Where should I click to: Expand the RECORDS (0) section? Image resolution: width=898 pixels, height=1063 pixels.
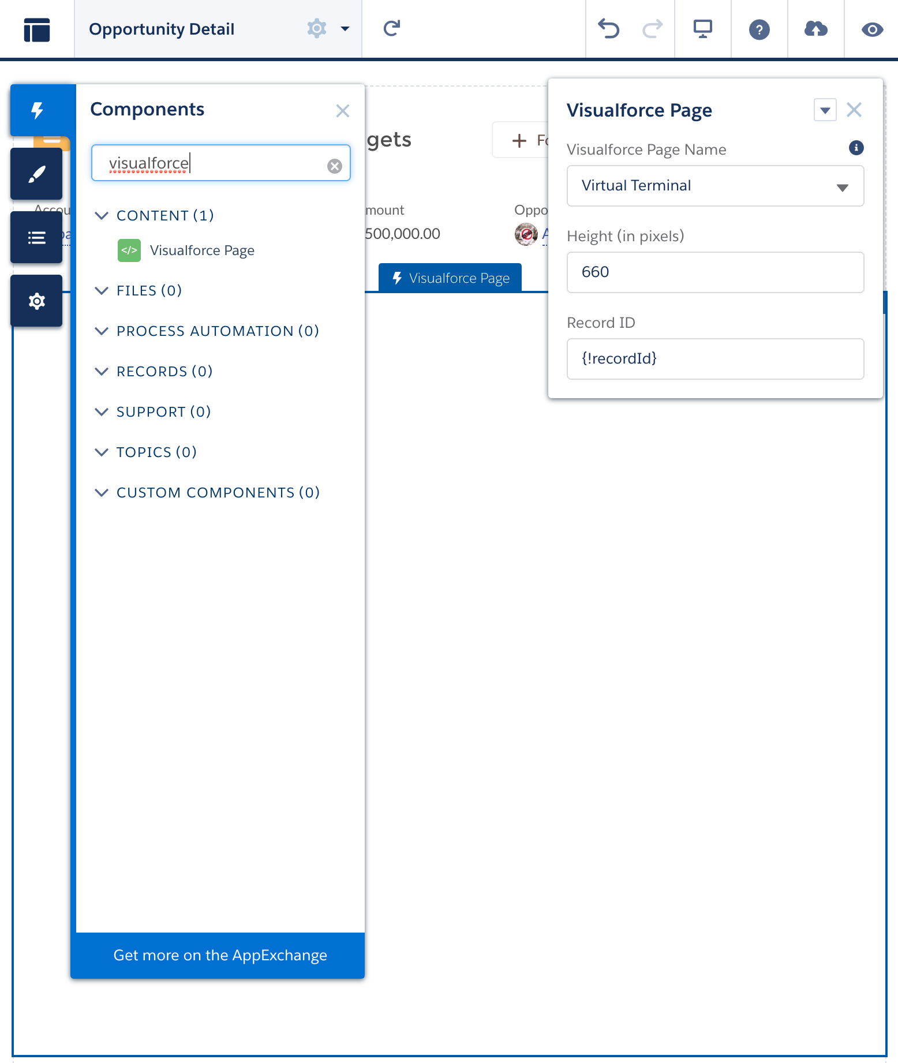point(154,371)
